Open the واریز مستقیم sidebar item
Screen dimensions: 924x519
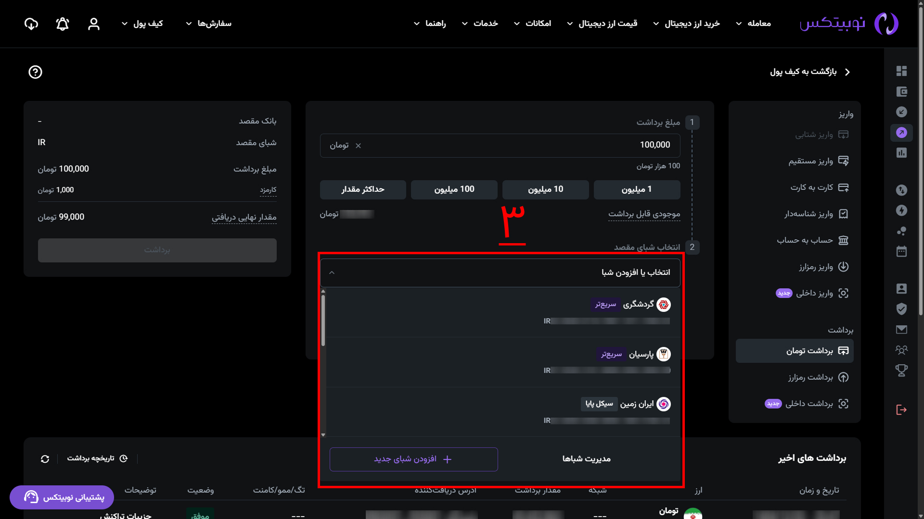click(x=810, y=161)
